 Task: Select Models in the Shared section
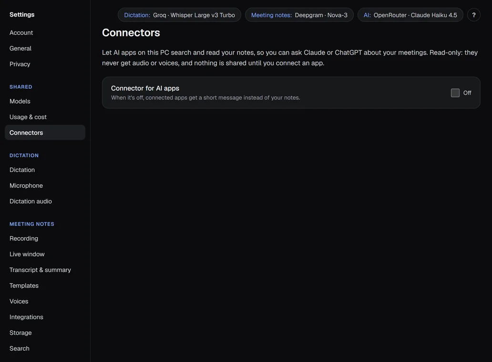[x=45, y=101]
